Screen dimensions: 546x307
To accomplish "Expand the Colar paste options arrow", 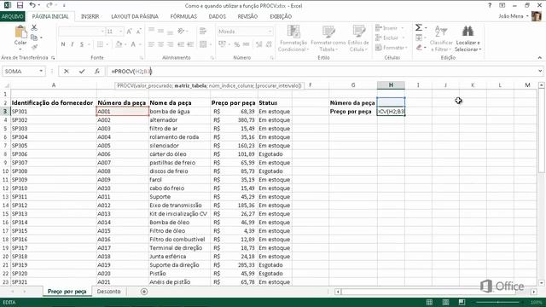I will (20, 49).
